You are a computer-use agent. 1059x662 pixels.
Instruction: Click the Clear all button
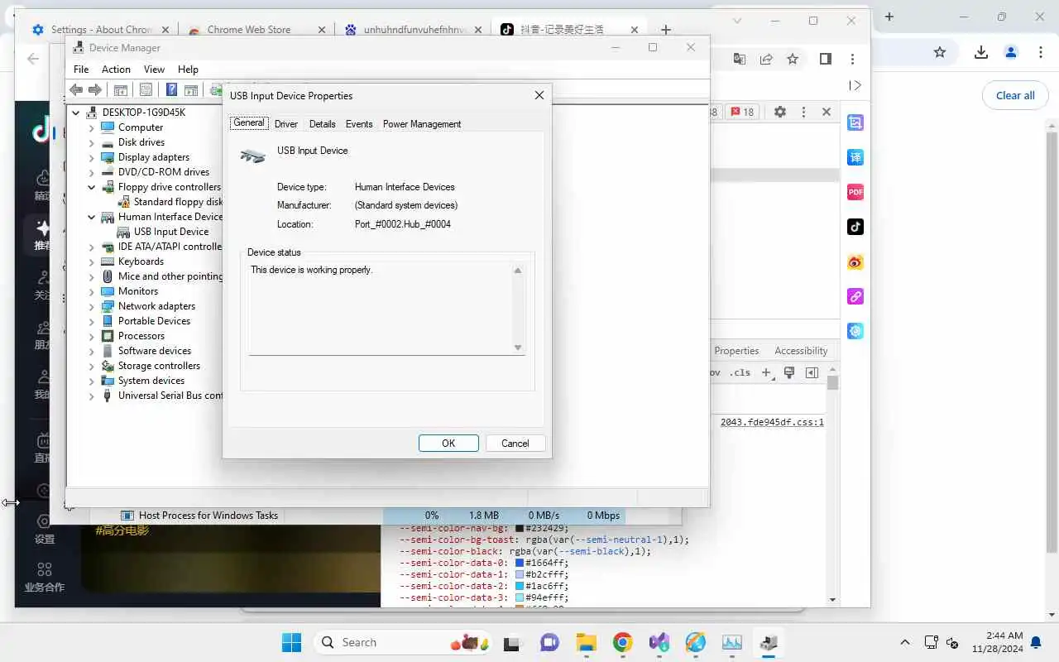point(1015,95)
